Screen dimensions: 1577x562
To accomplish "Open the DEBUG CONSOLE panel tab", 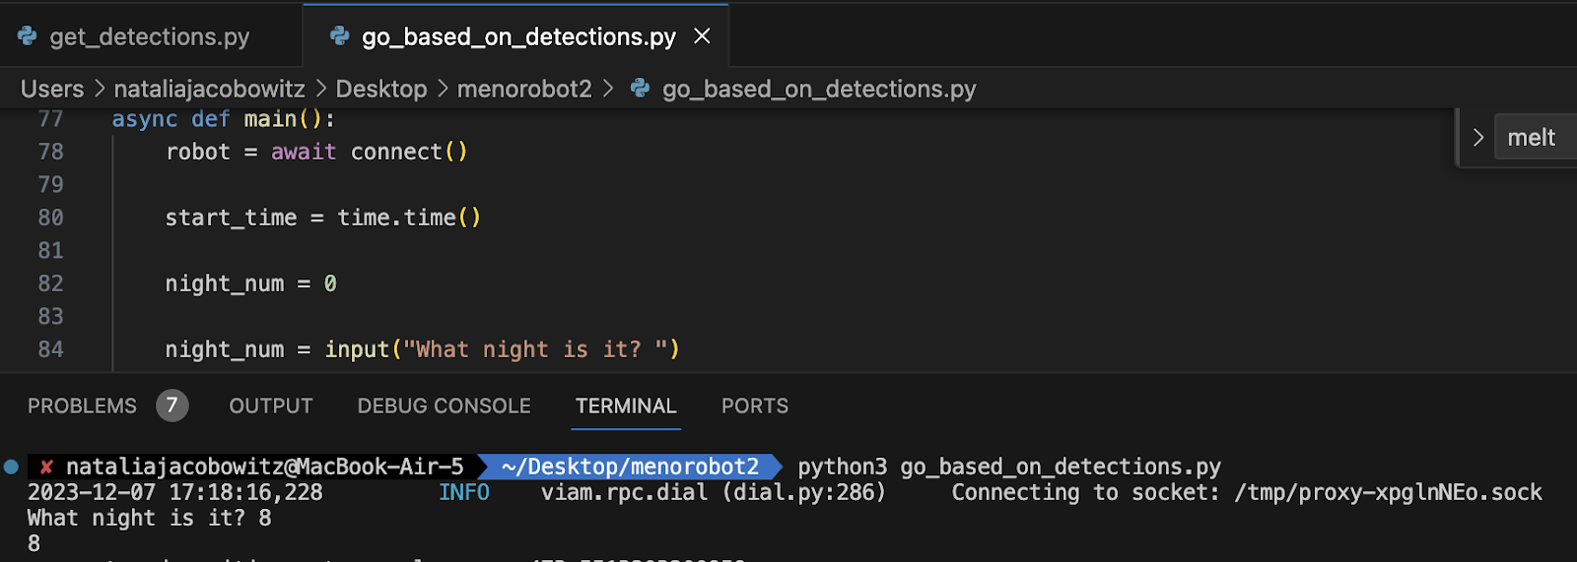I will (444, 406).
